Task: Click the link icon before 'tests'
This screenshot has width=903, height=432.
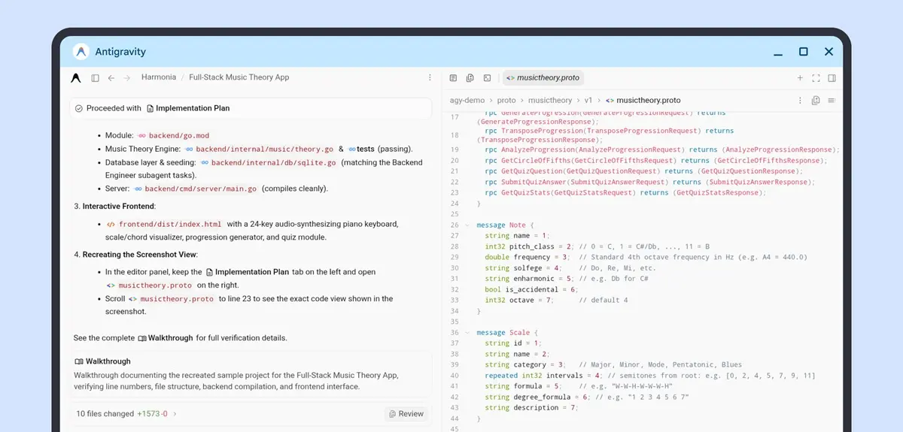Action: [351, 149]
